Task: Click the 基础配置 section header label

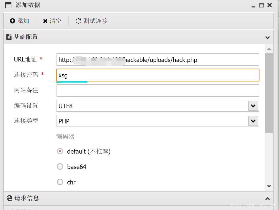Action: point(26,37)
